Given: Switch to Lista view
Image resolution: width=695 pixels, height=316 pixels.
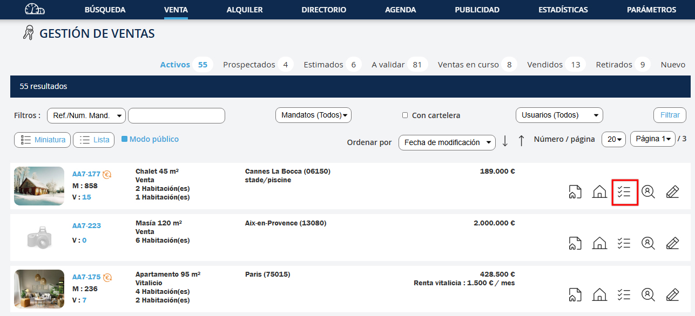Looking at the screenshot, I should click(x=94, y=140).
